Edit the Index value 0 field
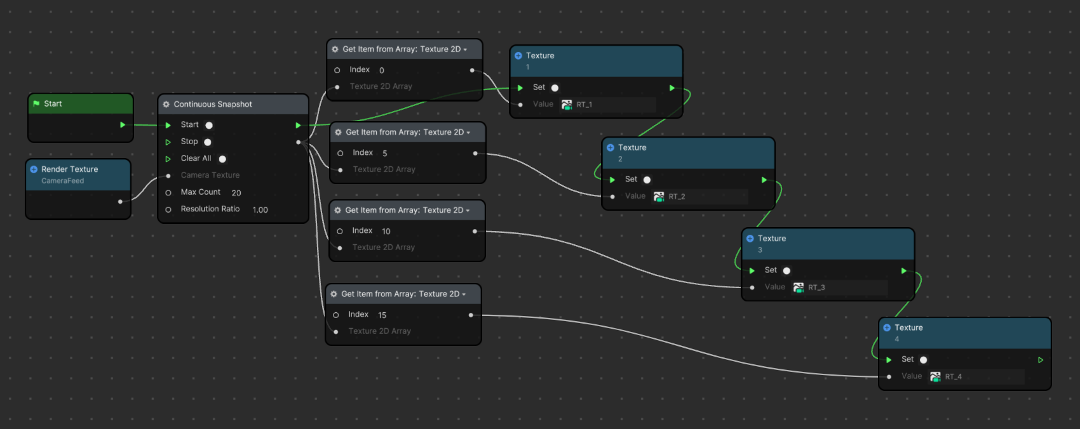 pyautogui.click(x=382, y=70)
